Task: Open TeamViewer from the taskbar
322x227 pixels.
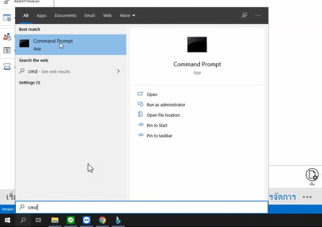Action: [86, 220]
